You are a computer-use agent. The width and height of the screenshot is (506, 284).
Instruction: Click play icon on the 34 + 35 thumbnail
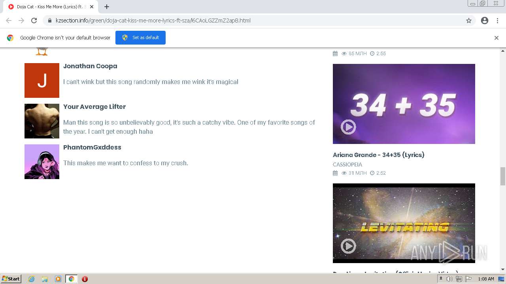(x=348, y=127)
